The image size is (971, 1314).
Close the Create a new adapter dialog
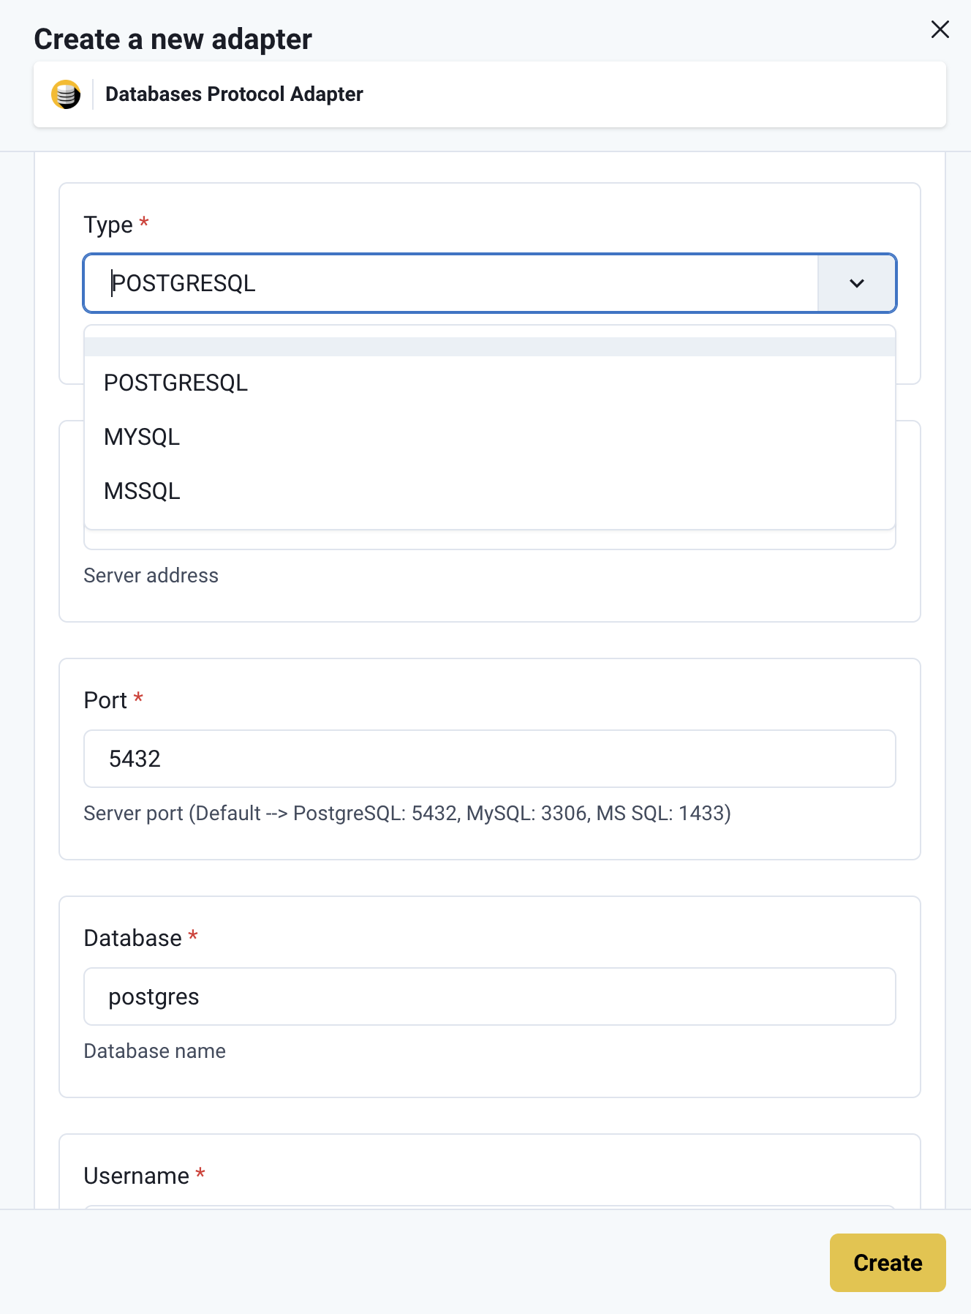pos(940,29)
